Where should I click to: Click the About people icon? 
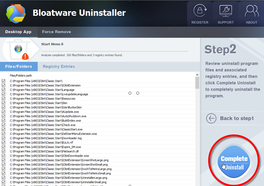pyautogui.click(x=252, y=11)
